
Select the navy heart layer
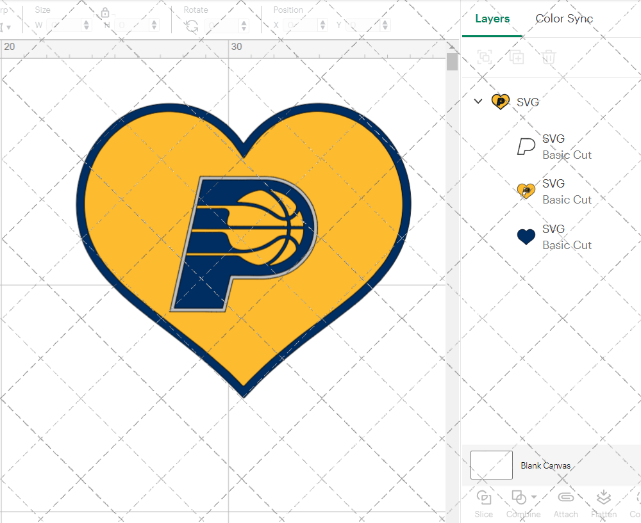coord(554,237)
